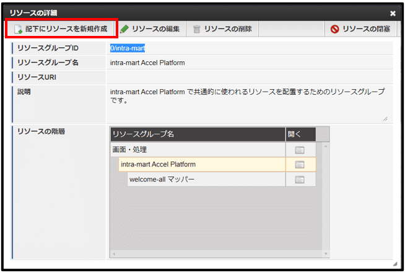The width and height of the screenshot is (405, 273).
Task: Click the リソースURI label
Action: (x=37, y=77)
